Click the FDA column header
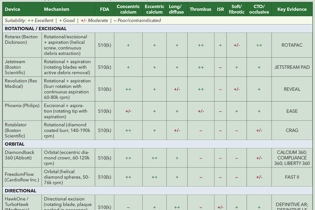 click(x=104, y=9)
